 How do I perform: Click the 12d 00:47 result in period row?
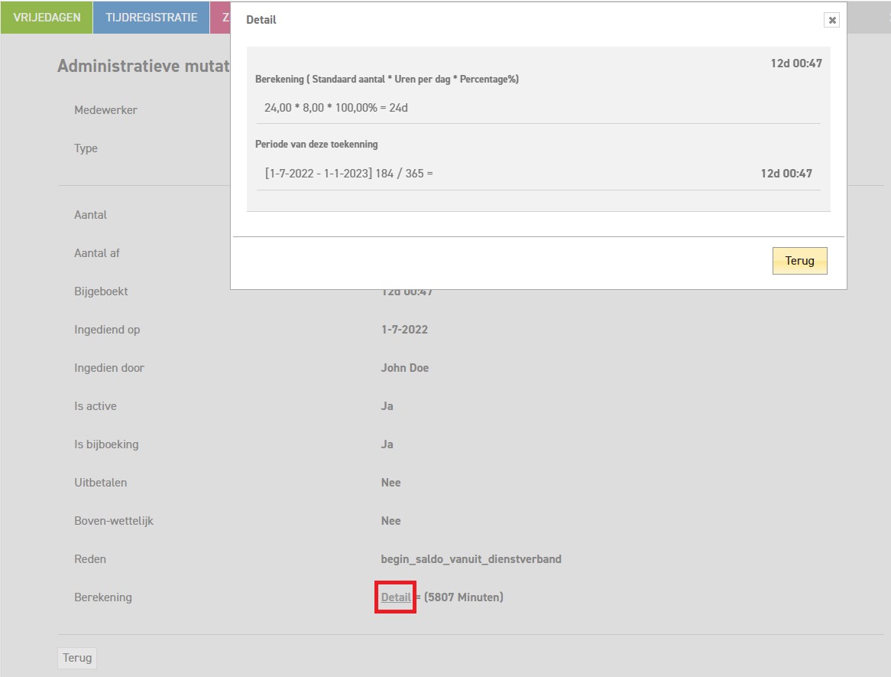coord(786,174)
